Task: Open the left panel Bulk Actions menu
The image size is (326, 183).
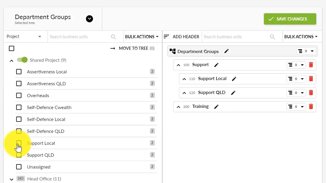Action: 142,37
